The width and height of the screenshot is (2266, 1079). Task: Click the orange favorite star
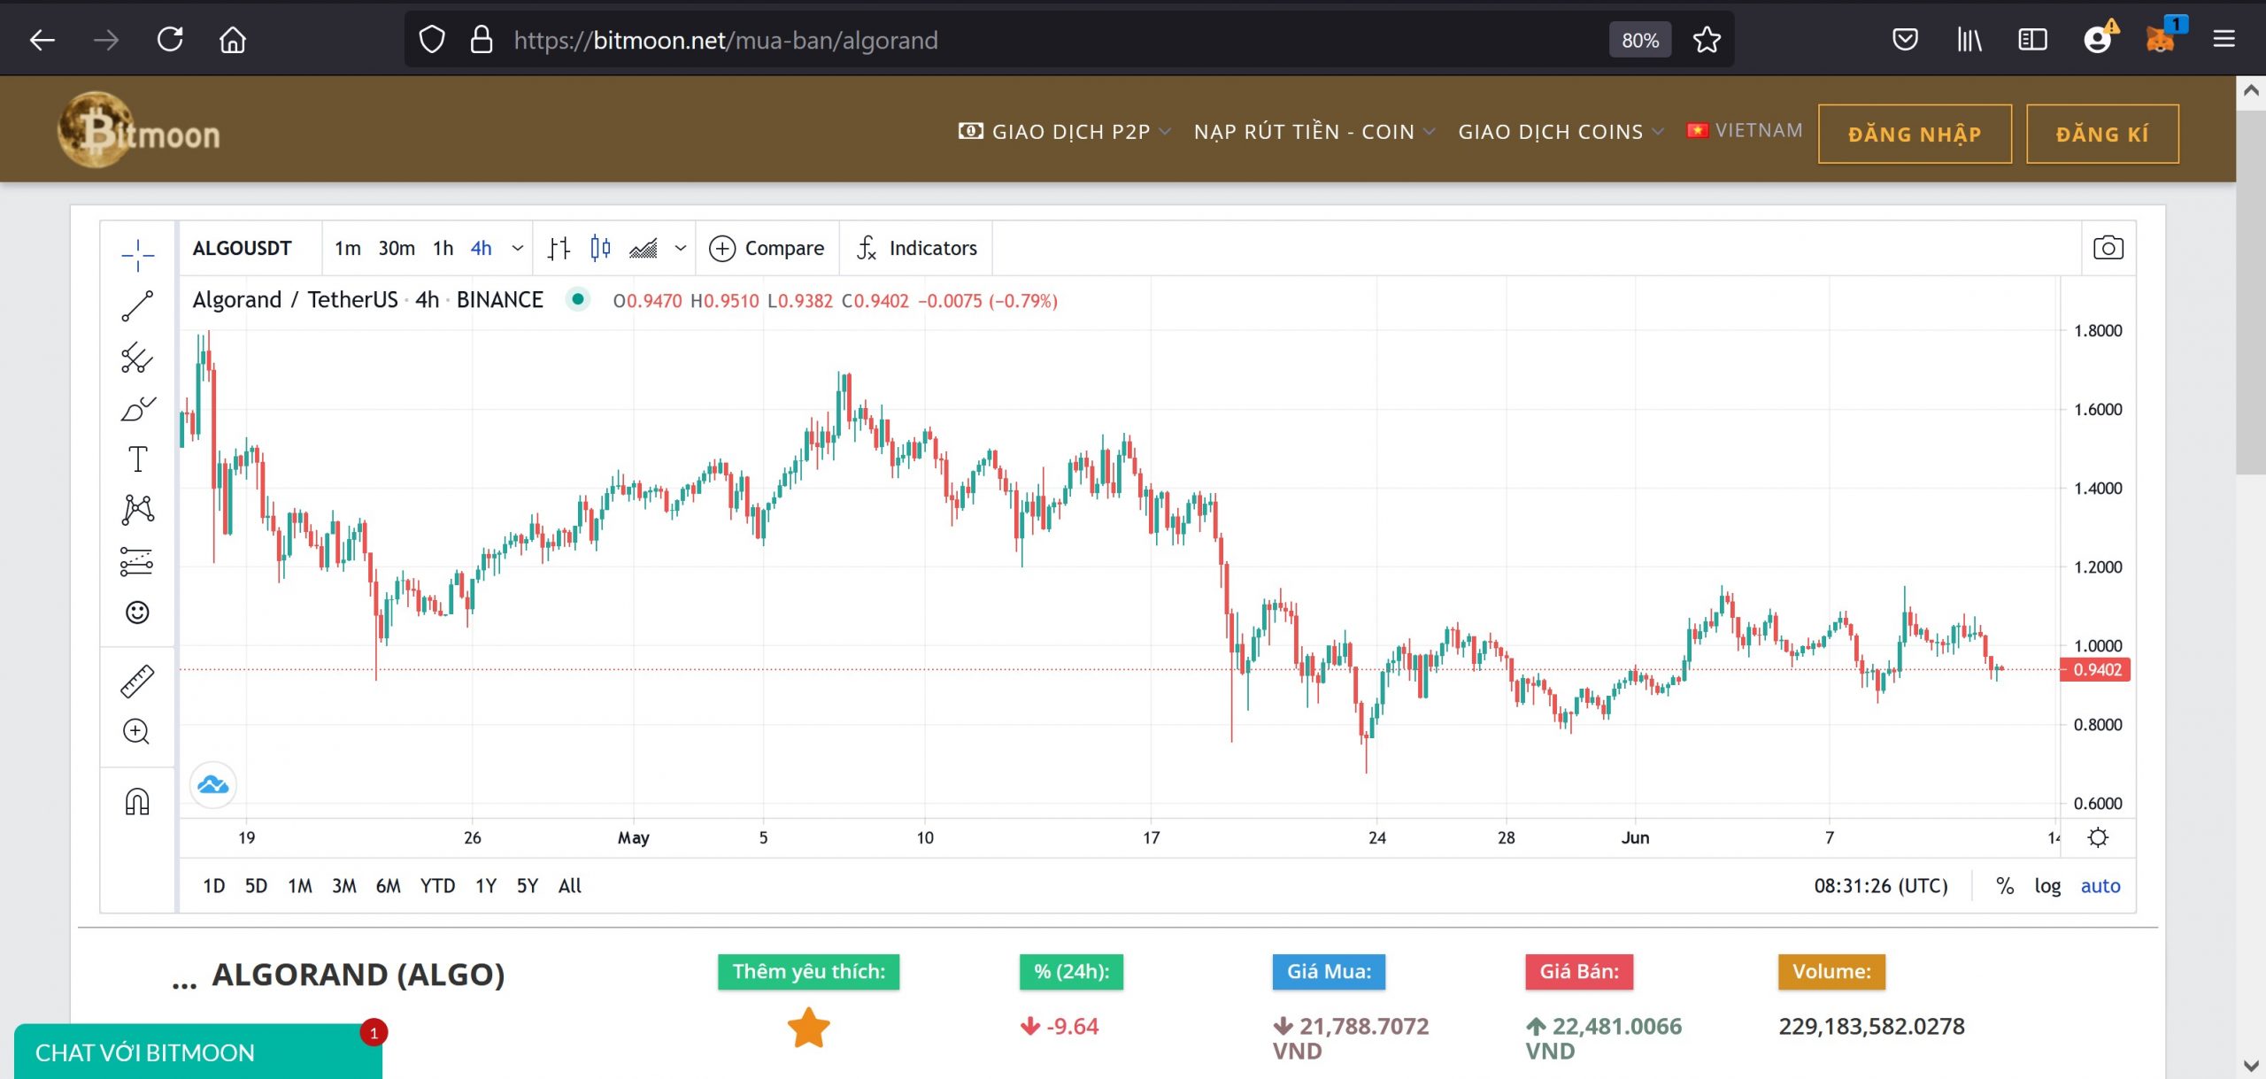[809, 1028]
